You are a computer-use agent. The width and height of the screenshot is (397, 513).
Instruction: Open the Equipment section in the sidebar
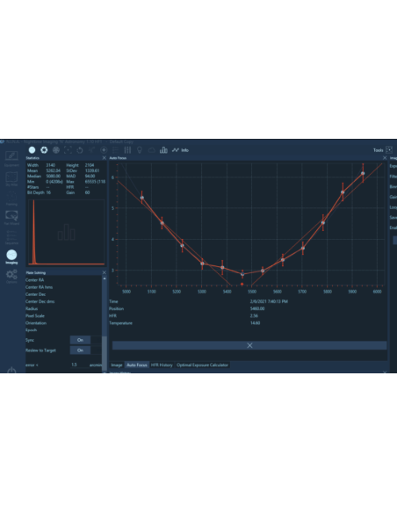point(11,159)
